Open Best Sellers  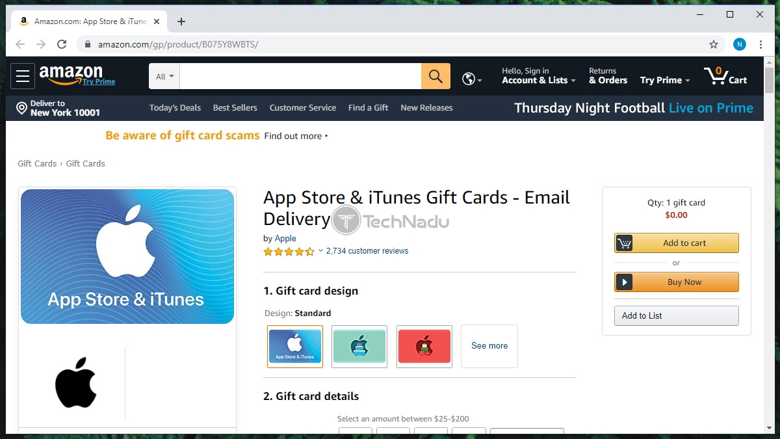pyautogui.click(x=235, y=108)
